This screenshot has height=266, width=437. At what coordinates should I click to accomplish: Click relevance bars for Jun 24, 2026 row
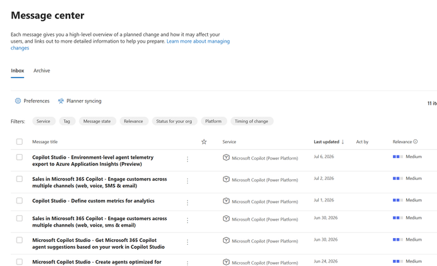point(398,261)
